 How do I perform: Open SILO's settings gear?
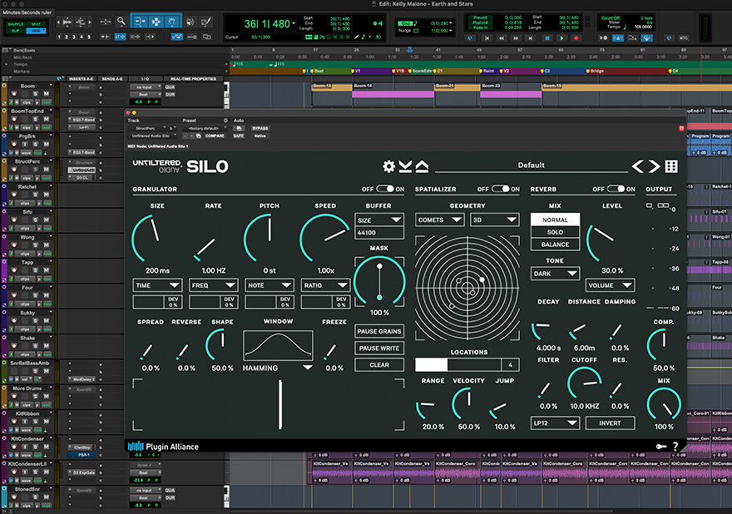click(x=388, y=166)
